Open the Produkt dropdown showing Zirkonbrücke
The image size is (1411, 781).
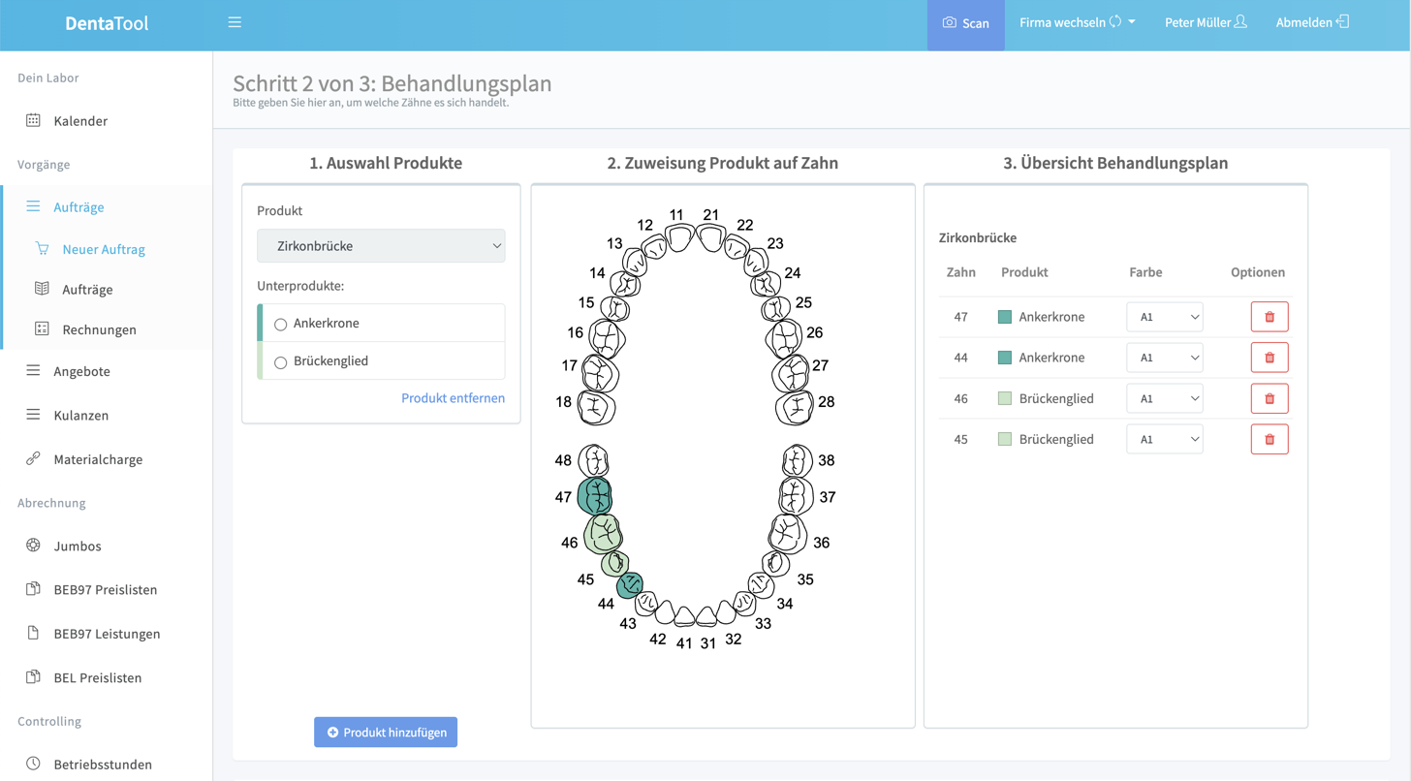(x=381, y=246)
